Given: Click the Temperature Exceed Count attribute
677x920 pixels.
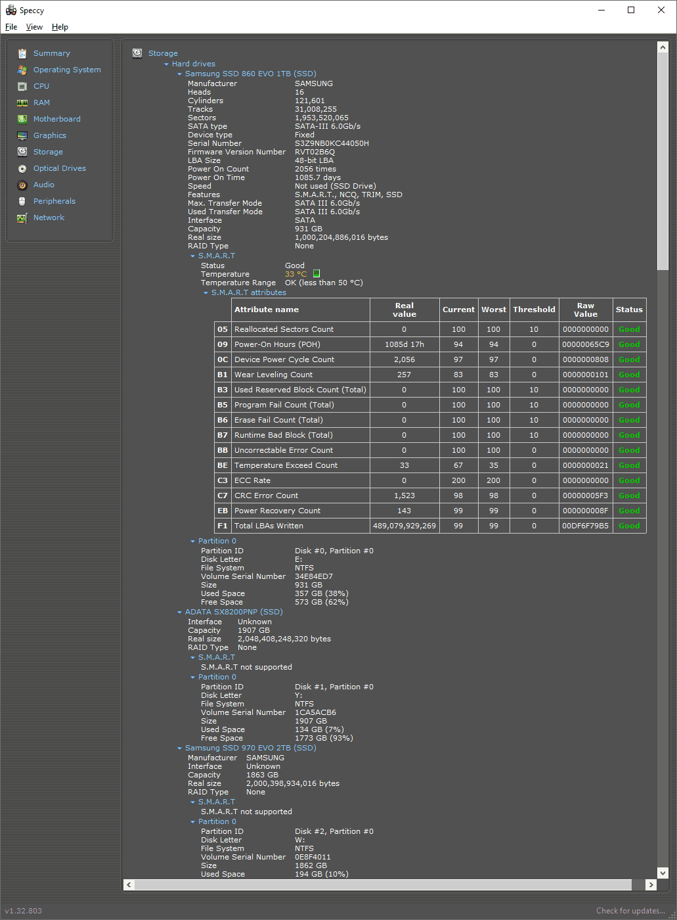Looking at the screenshot, I should [286, 465].
